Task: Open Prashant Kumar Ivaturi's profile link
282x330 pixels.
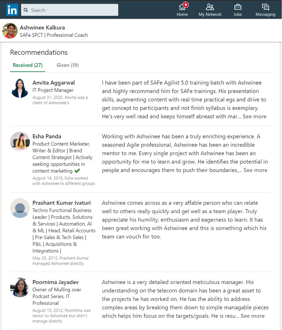Action: coord(61,203)
